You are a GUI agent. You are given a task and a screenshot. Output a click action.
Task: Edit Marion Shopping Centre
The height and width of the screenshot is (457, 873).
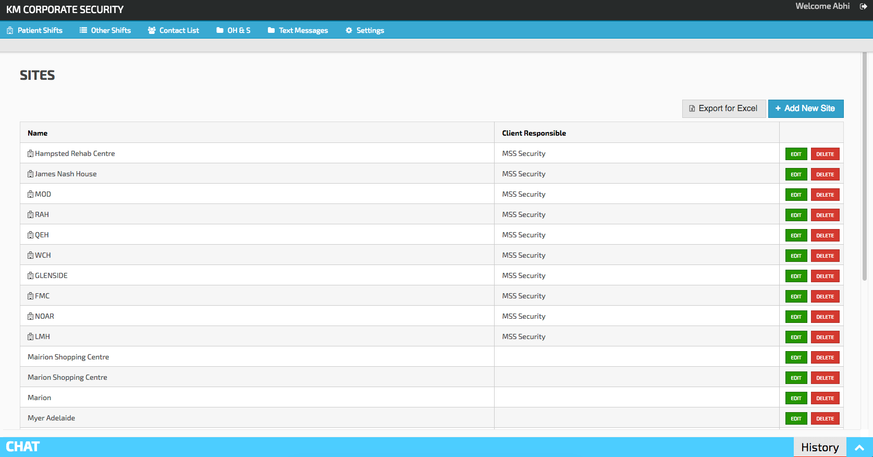coord(796,378)
